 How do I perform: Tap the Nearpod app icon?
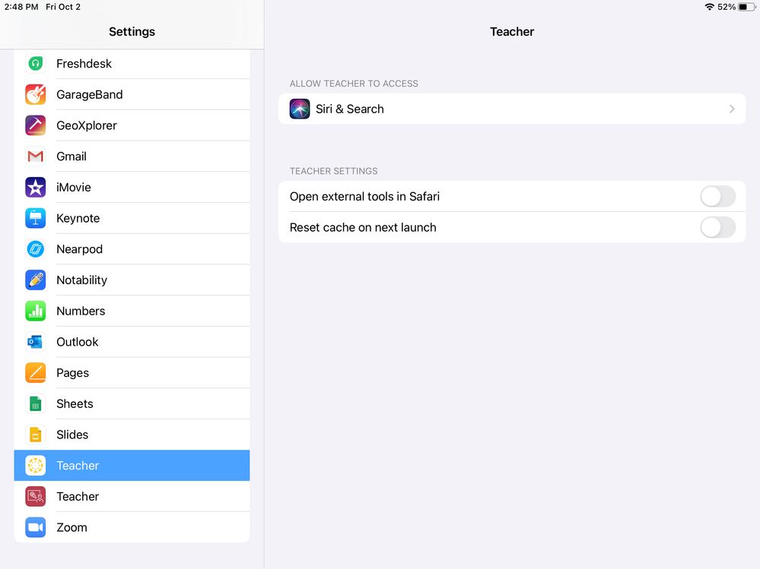[x=36, y=249]
